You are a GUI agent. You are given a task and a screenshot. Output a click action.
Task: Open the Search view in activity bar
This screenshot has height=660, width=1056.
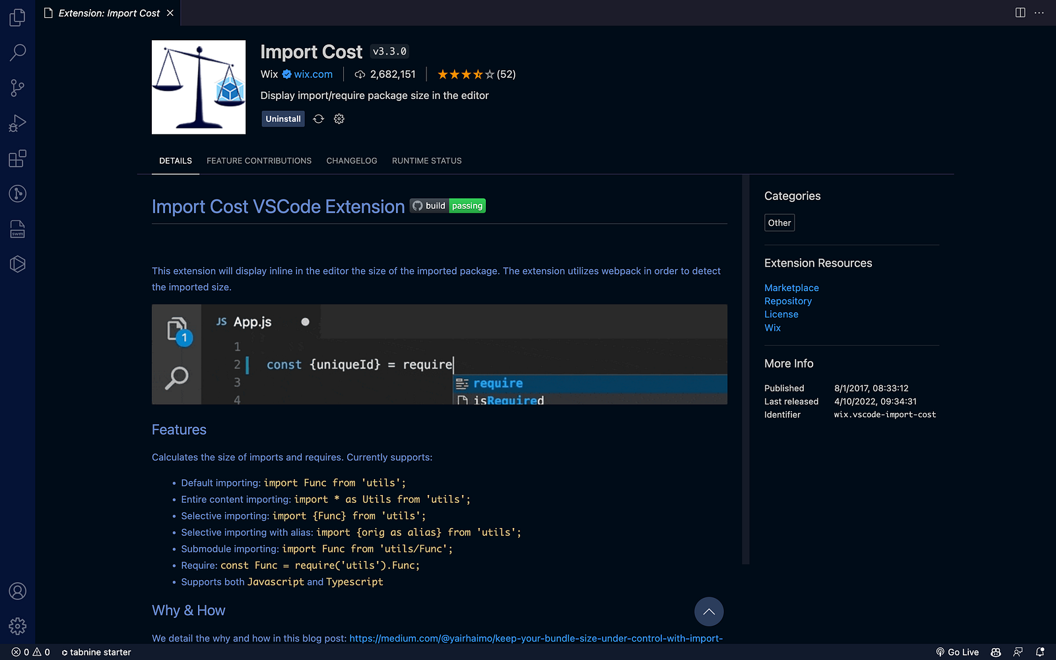coord(18,52)
